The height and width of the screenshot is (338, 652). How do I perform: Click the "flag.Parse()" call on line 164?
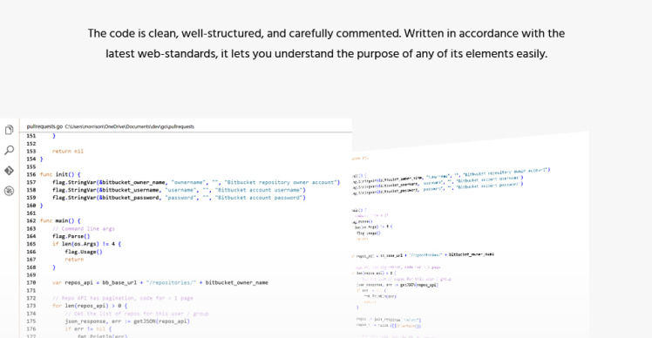(71, 236)
